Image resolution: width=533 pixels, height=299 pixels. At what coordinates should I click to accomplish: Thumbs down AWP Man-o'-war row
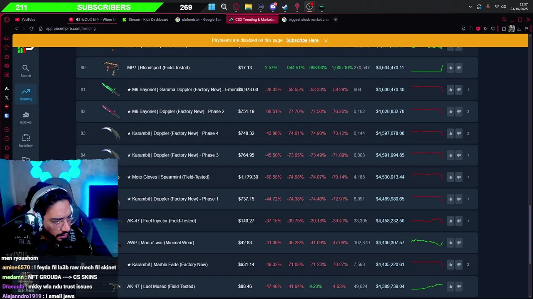click(459, 243)
